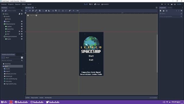Switch to the 3D workspace
The width and height of the screenshot is (184, 104).
(x=91, y=4)
